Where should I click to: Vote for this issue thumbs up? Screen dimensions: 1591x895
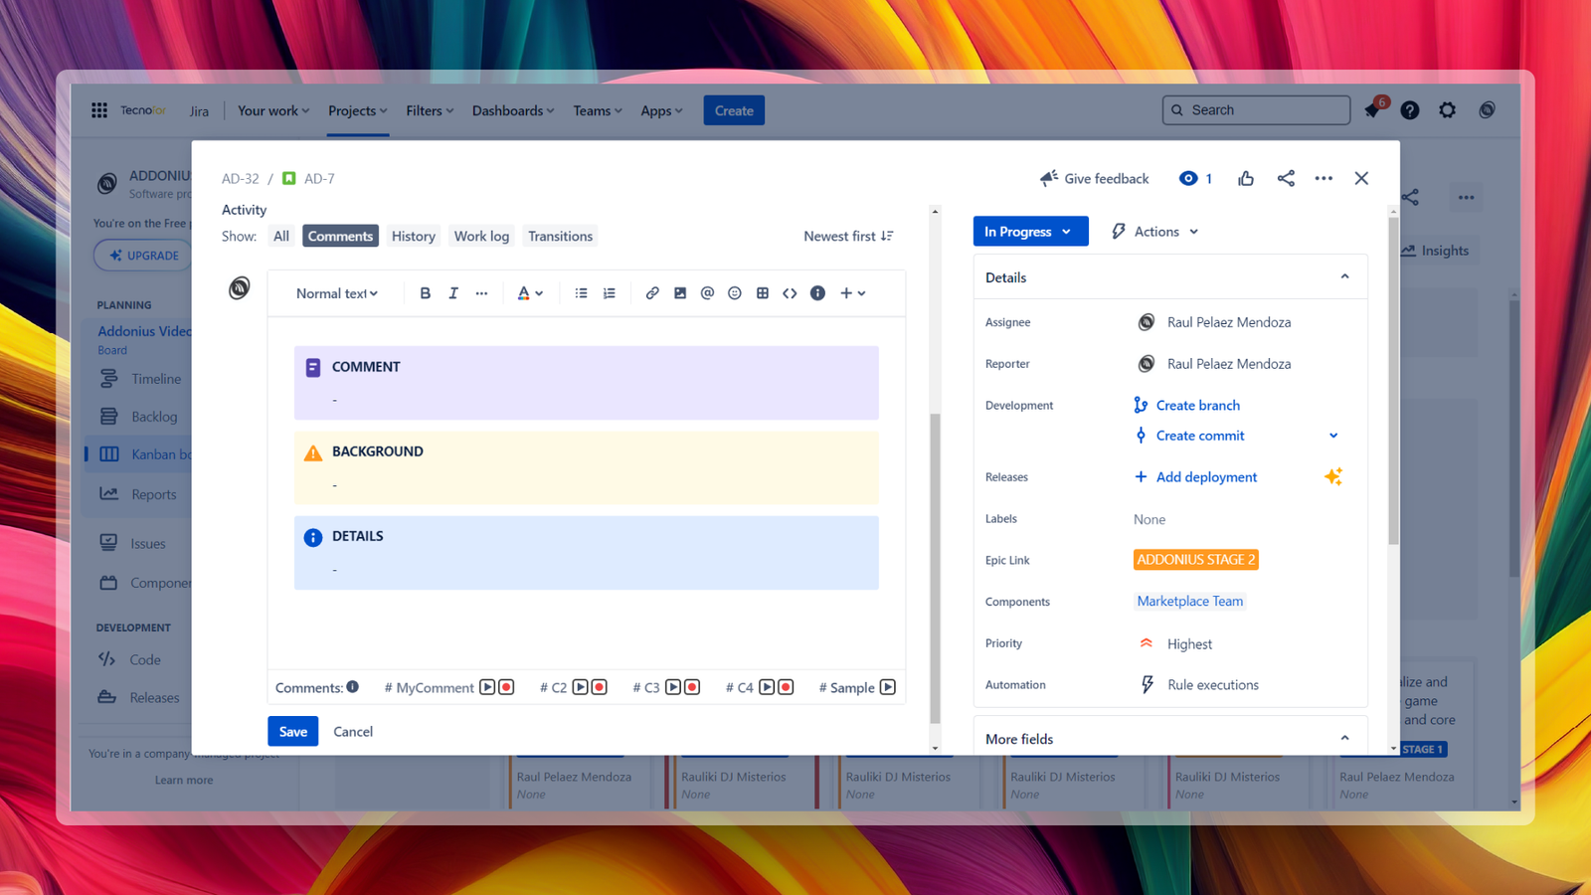coord(1246,178)
